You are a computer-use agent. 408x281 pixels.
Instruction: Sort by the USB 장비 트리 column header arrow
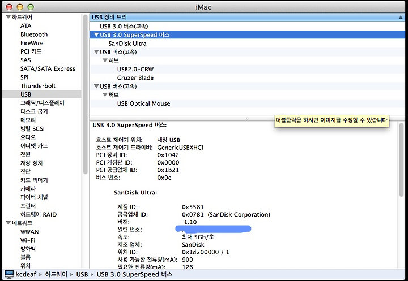[x=401, y=18]
